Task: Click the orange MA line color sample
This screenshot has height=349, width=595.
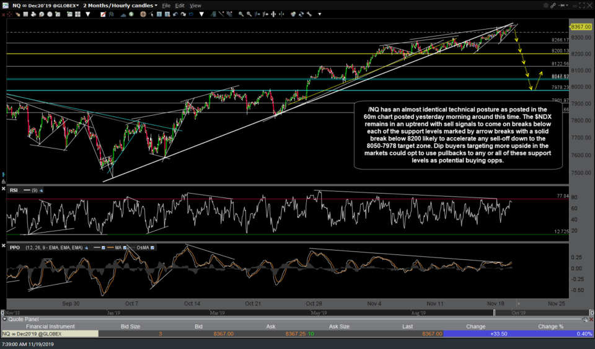Action: pos(110,248)
